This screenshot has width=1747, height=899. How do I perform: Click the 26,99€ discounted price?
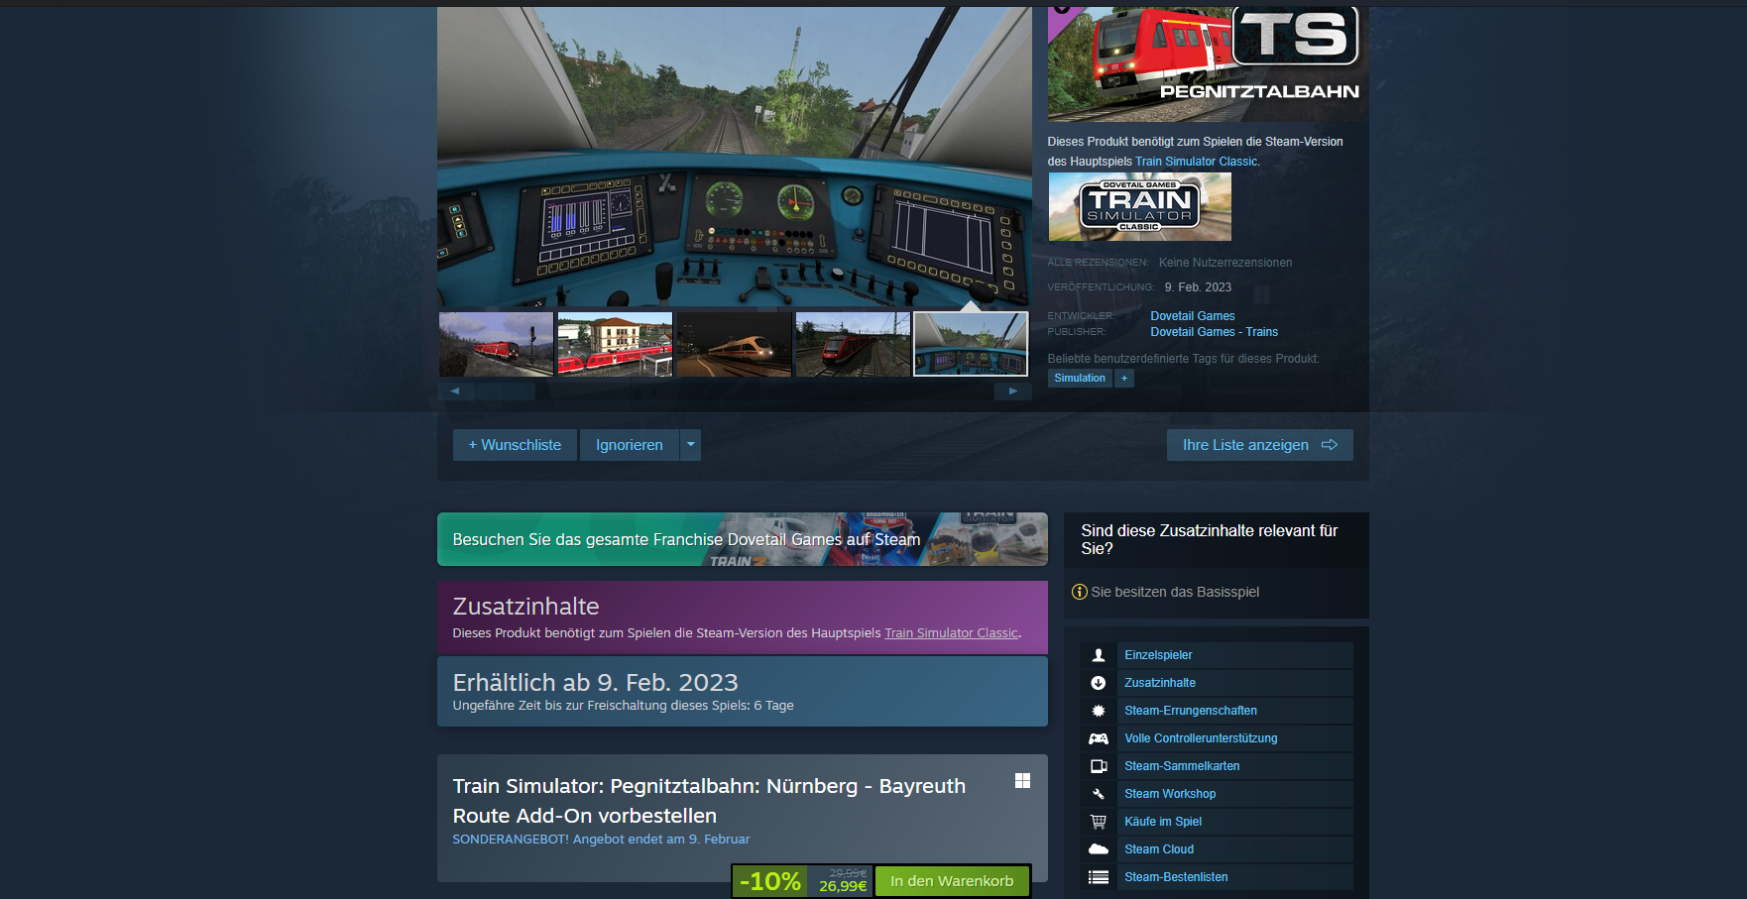tap(843, 886)
